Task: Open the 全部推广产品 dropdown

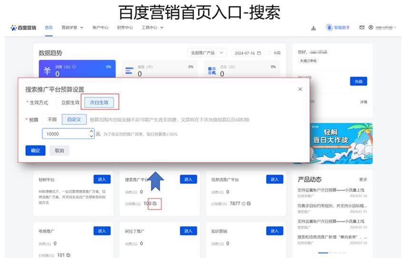Action: pos(207,53)
